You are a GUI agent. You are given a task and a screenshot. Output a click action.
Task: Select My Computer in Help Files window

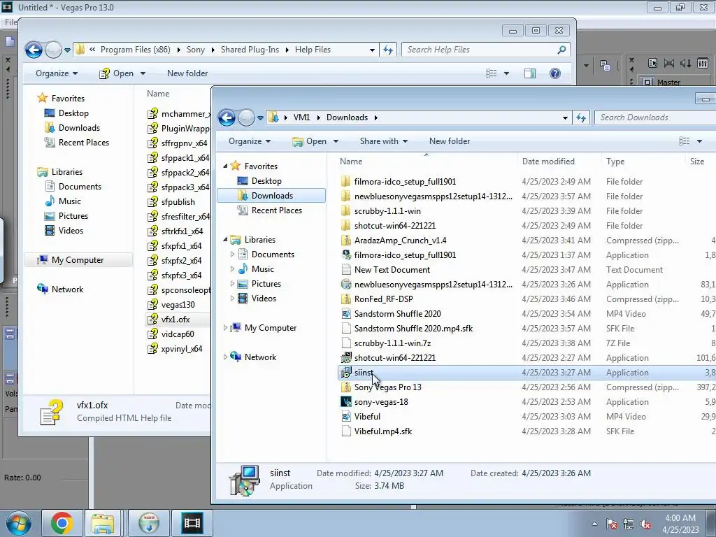coord(77,260)
